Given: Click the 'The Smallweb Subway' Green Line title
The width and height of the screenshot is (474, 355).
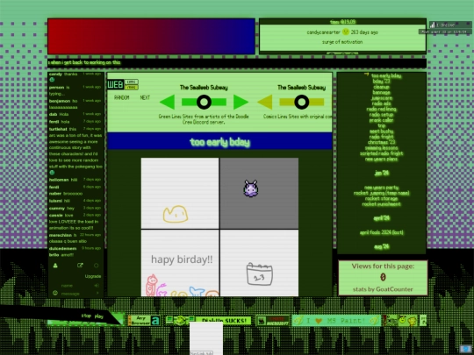Looking at the screenshot, I should point(204,88).
